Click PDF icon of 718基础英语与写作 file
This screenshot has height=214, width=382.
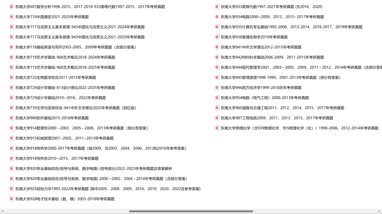[12, 47]
